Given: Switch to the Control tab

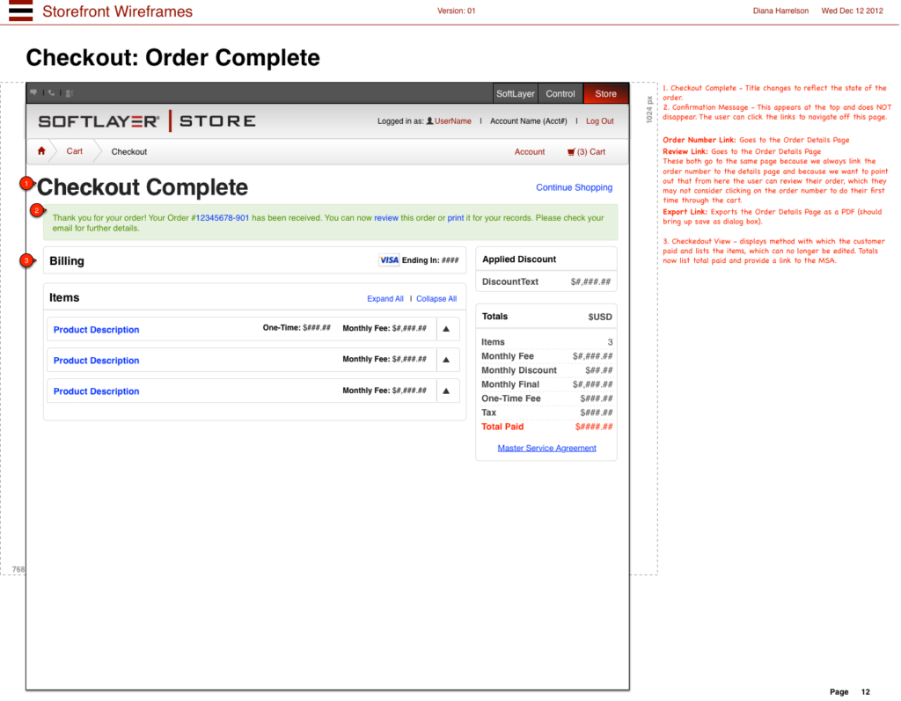Looking at the screenshot, I should [x=560, y=92].
